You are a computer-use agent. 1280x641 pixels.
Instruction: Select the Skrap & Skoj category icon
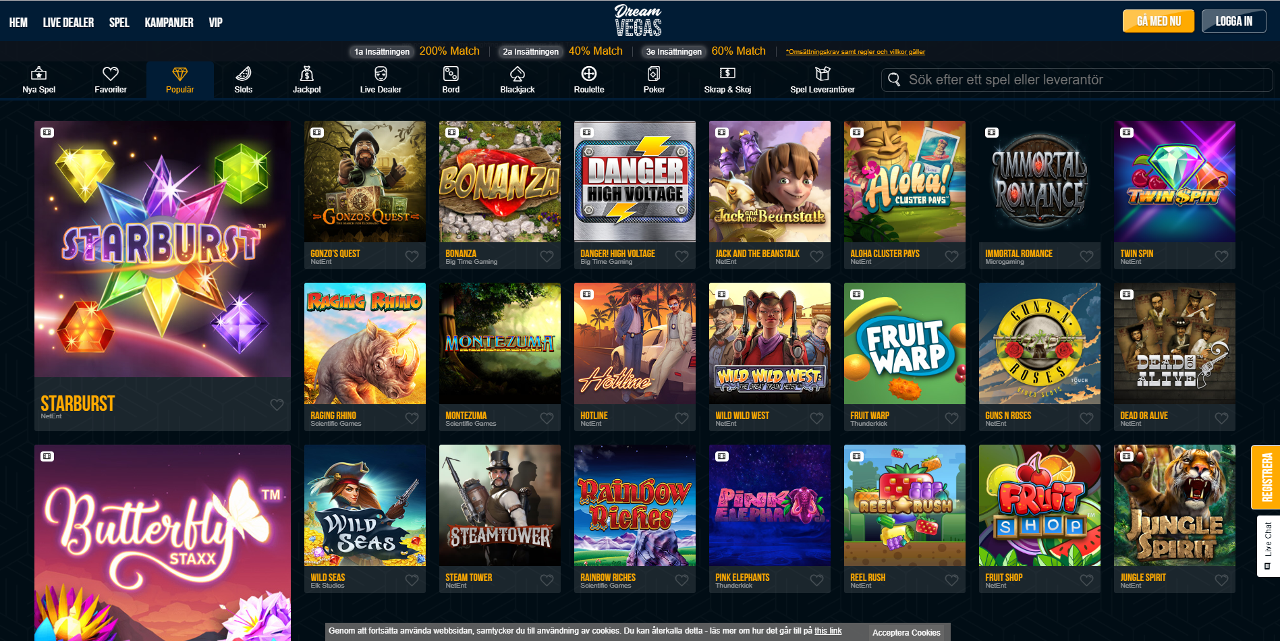click(x=727, y=73)
